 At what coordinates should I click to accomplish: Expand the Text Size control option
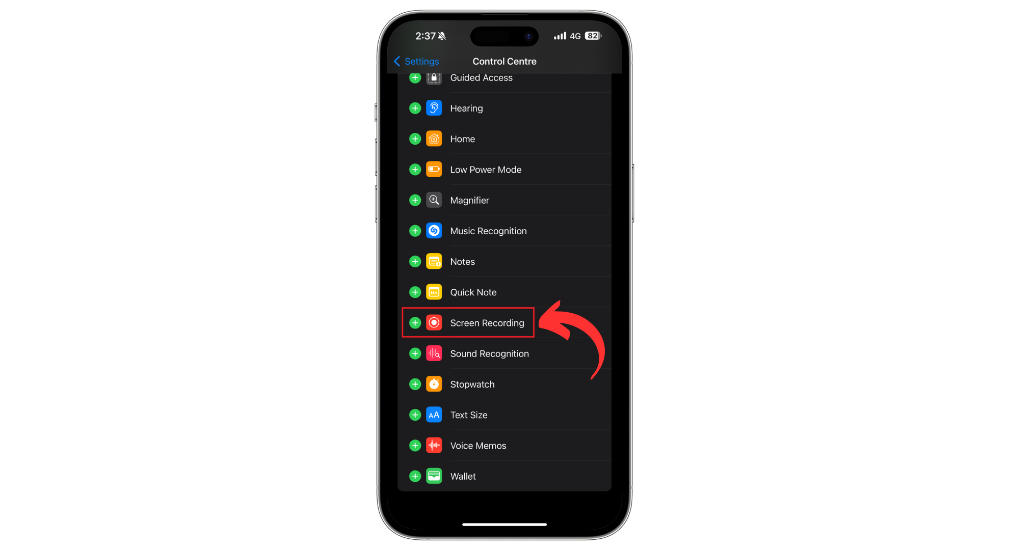point(414,415)
